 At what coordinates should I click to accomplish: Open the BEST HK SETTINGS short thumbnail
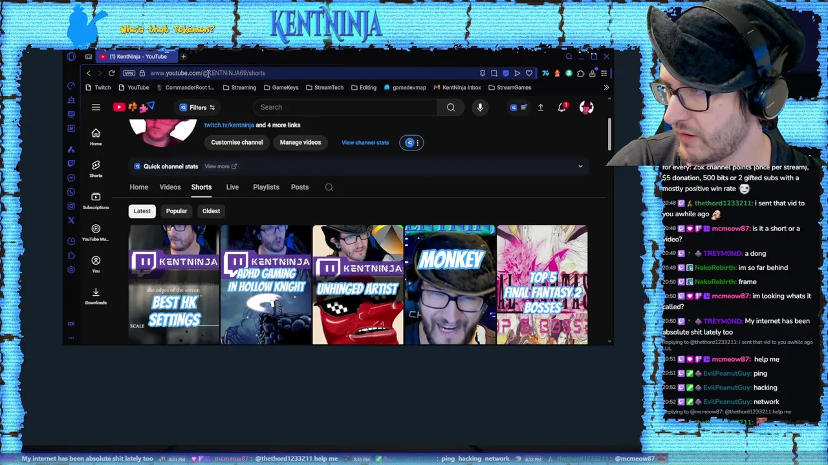(x=174, y=285)
